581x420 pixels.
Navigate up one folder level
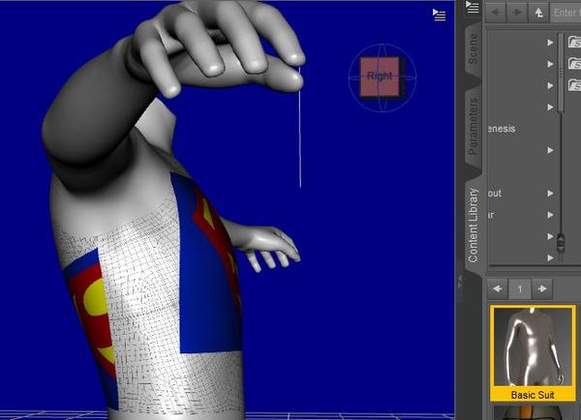538,13
